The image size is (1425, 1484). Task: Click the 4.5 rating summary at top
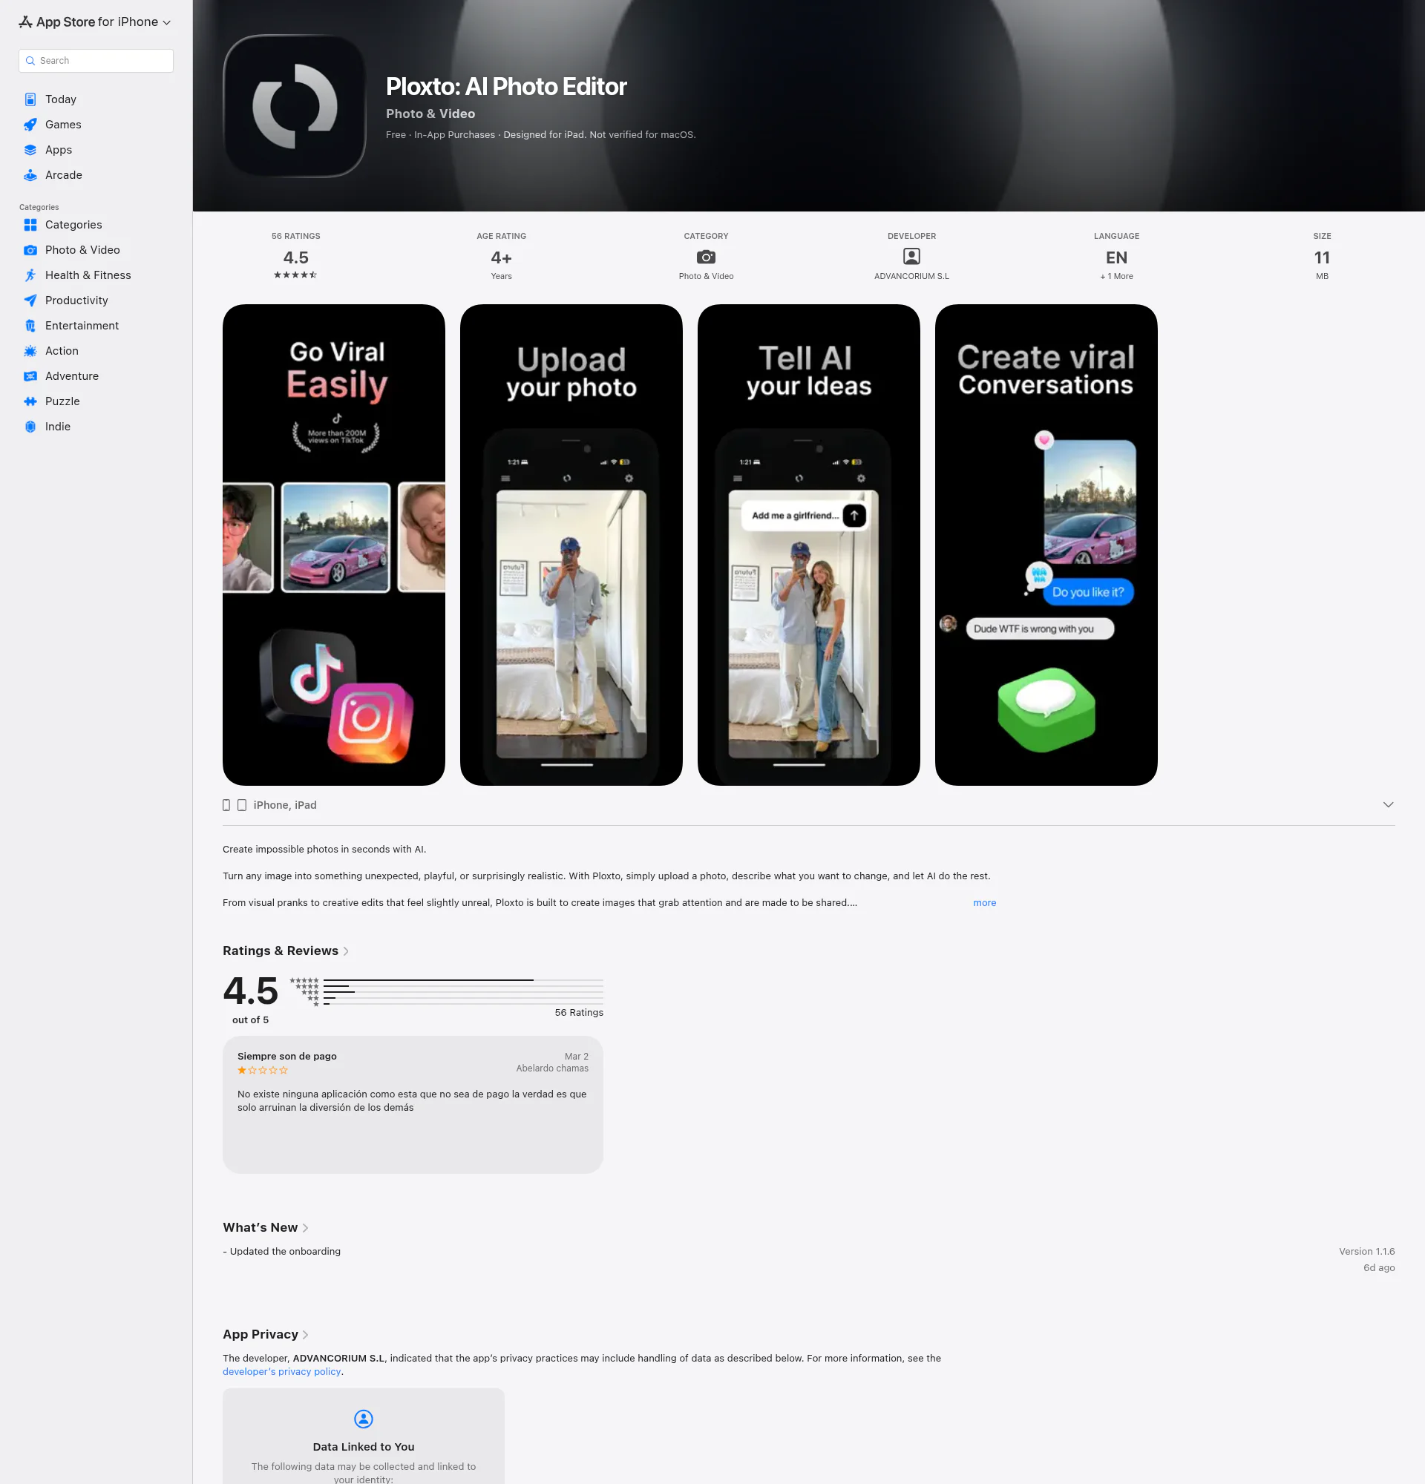point(295,257)
